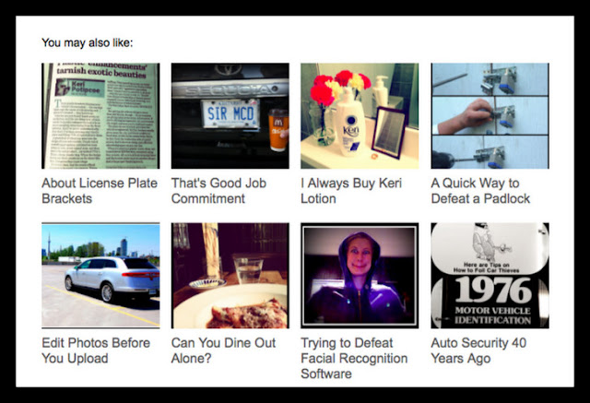The image size is (590, 403).
Task: Open 'Edit Photos Before You Upload' link
Action: click(x=96, y=350)
